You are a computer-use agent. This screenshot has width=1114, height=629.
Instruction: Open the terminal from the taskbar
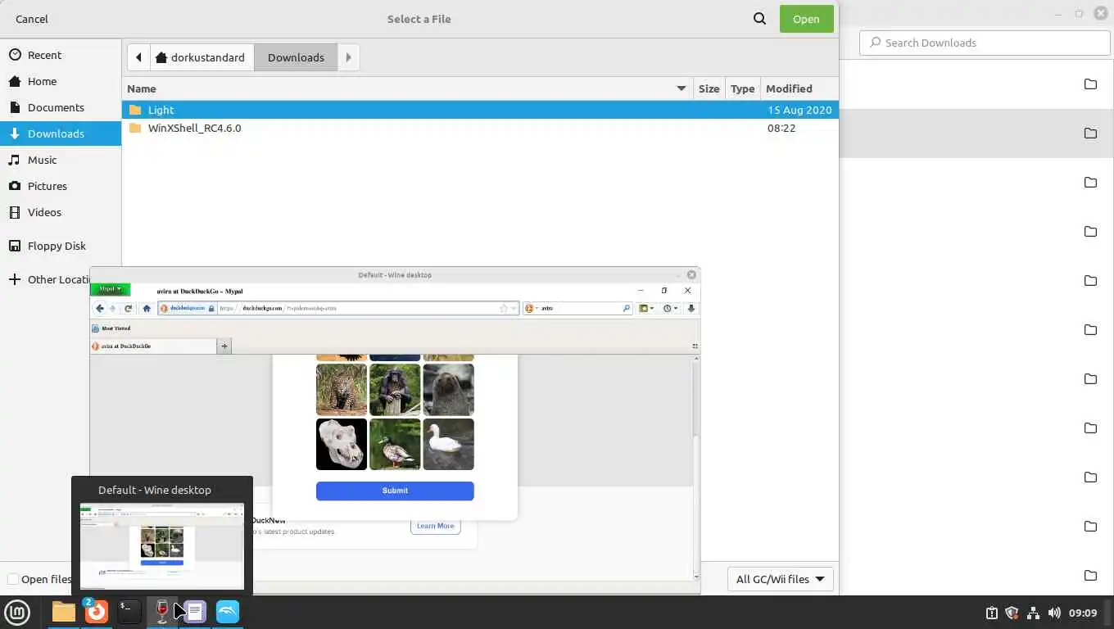(129, 612)
